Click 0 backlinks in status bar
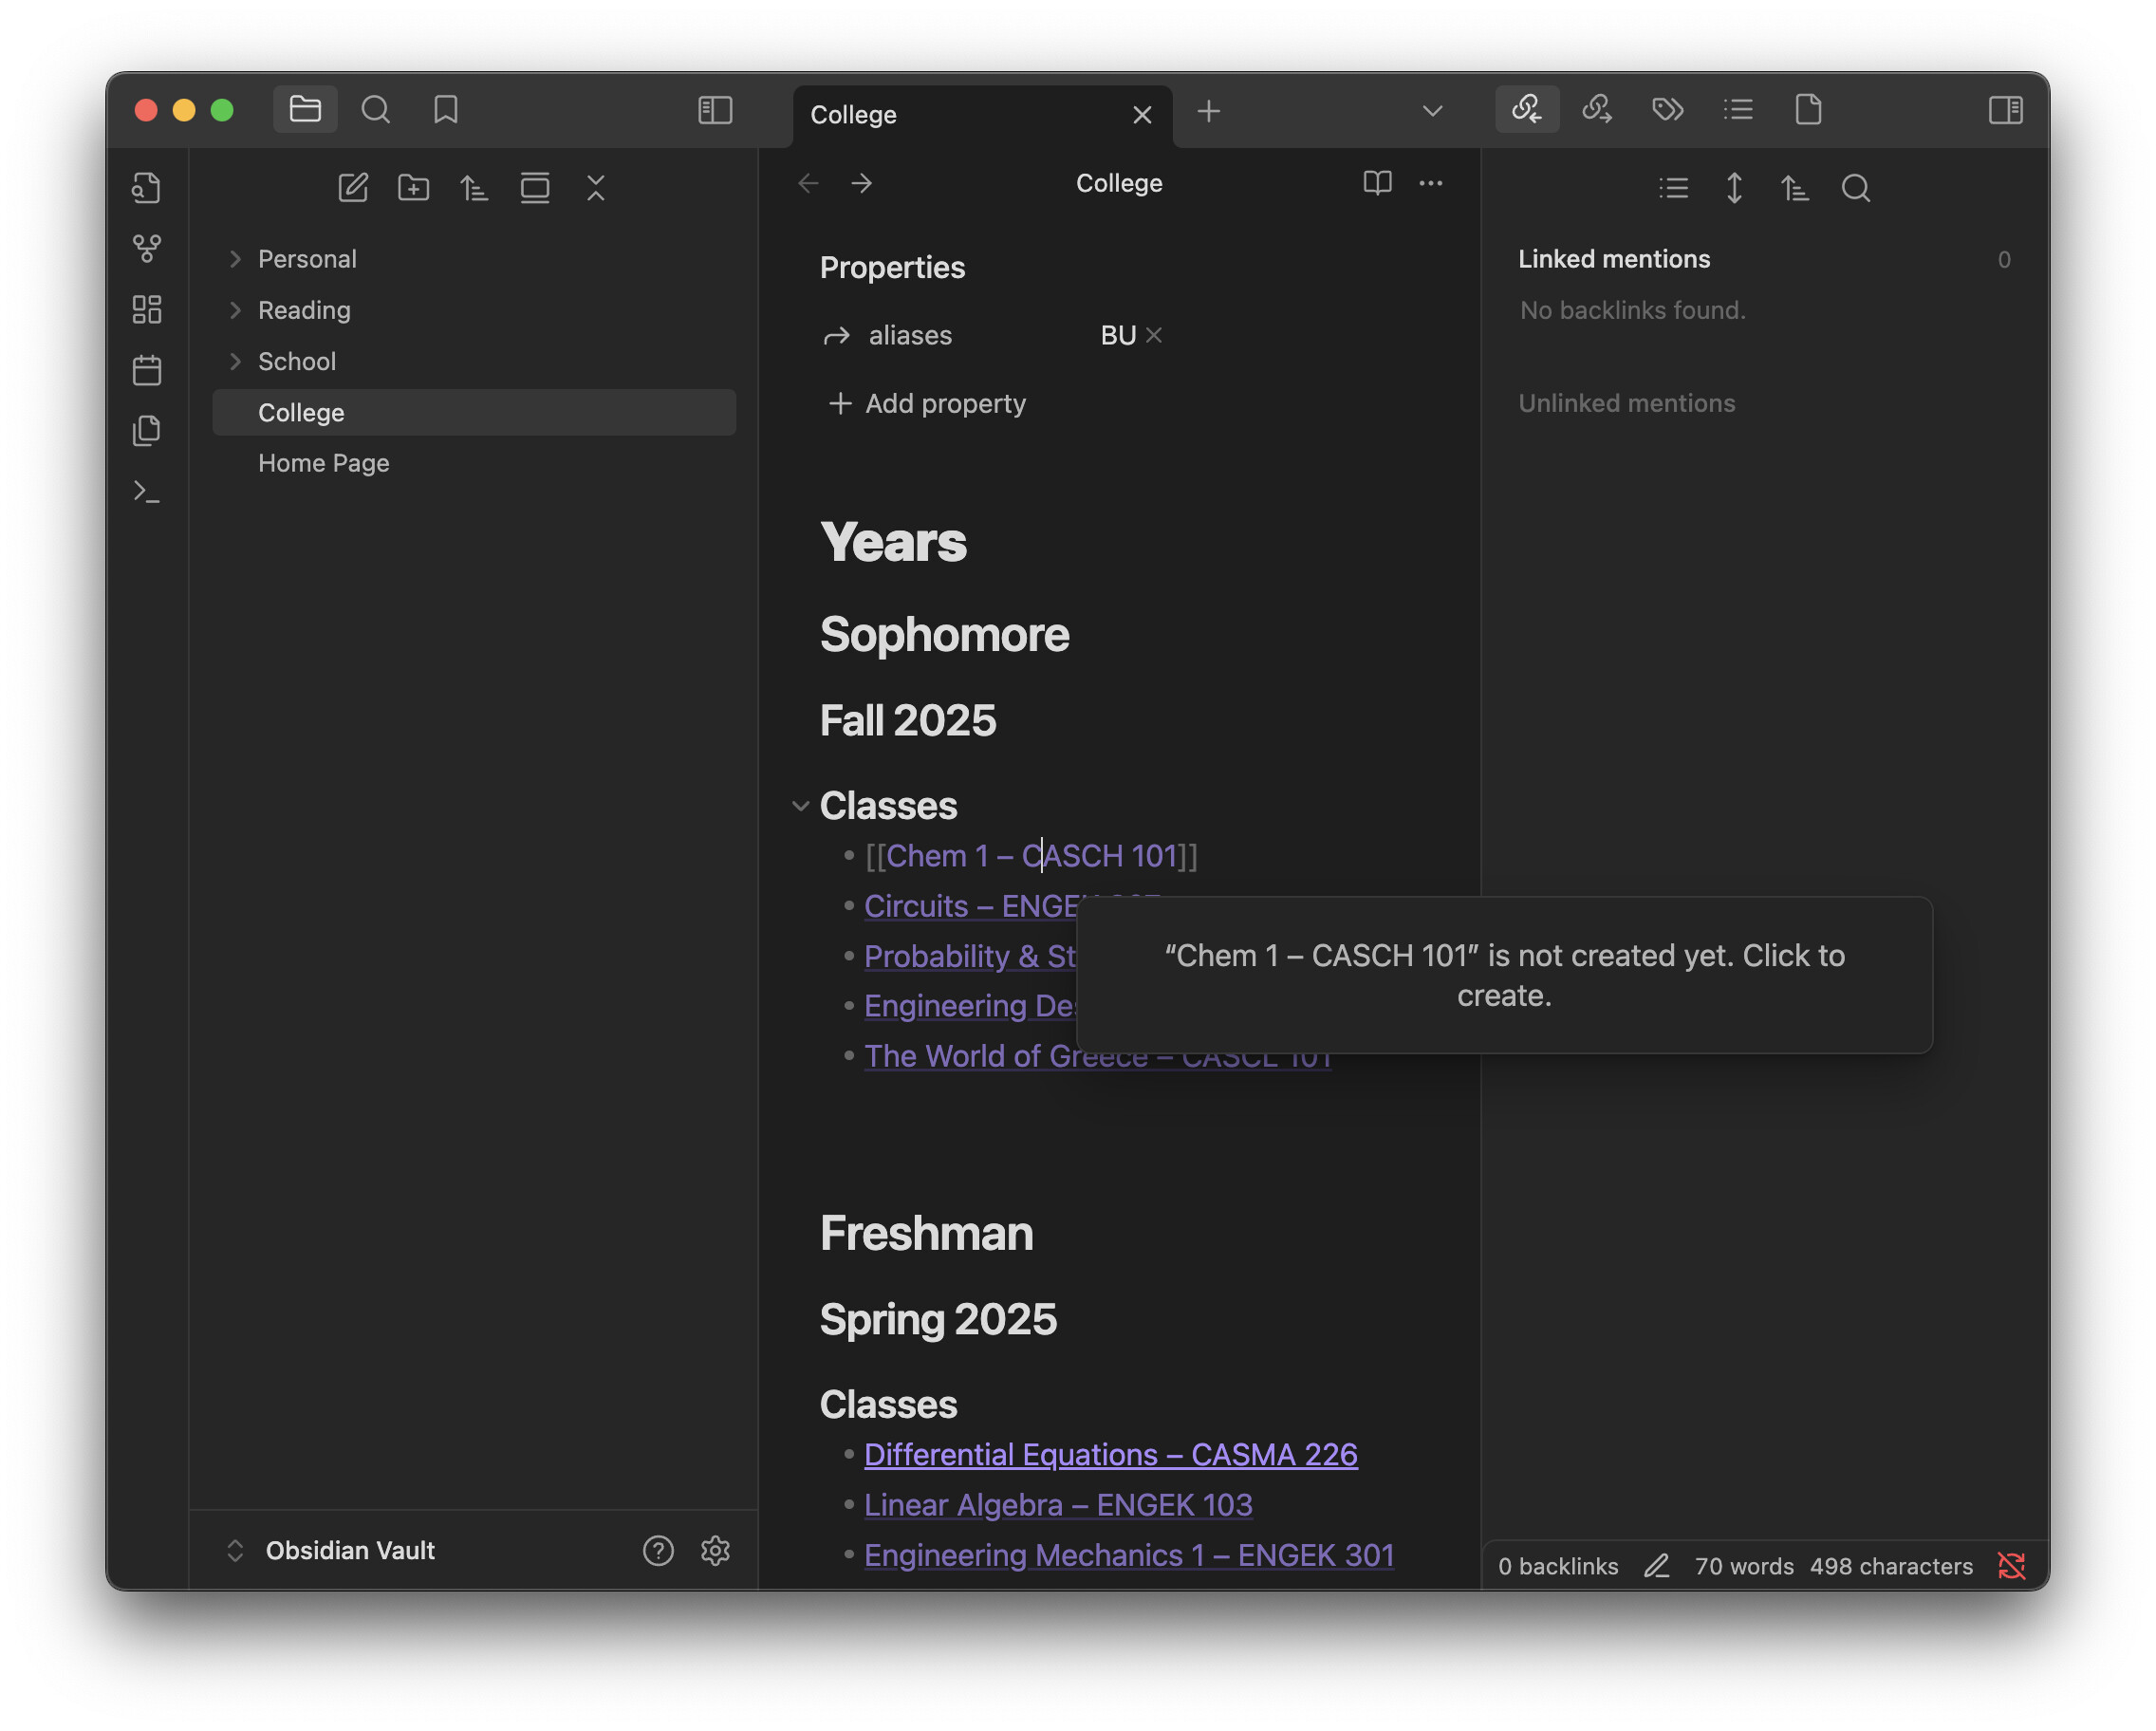The image size is (2156, 1731). 1557,1566
